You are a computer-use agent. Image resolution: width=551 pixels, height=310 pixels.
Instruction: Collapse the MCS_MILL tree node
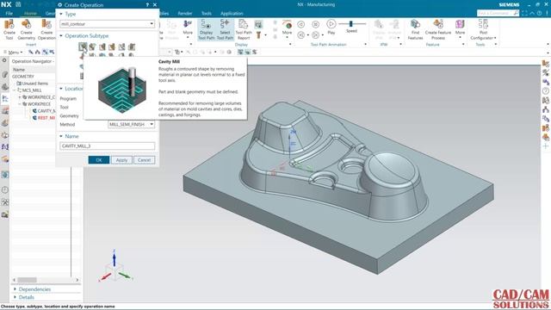[15, 90]
